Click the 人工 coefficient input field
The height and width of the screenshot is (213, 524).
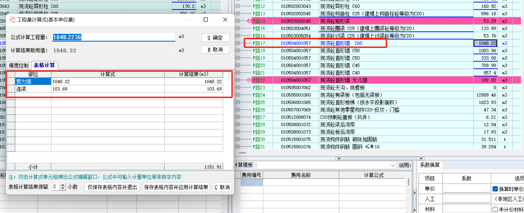[x=467, y=199]
